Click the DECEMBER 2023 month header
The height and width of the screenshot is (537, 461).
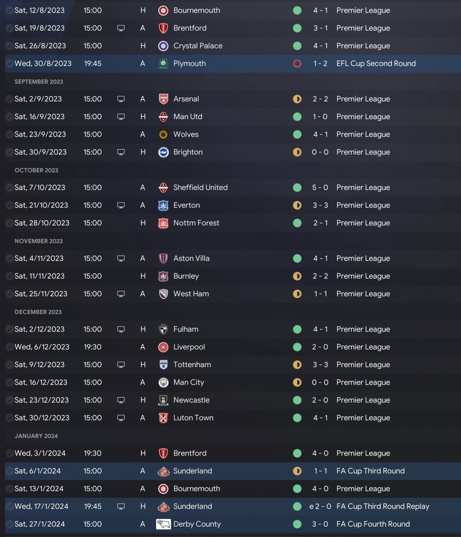pos(38,312)
